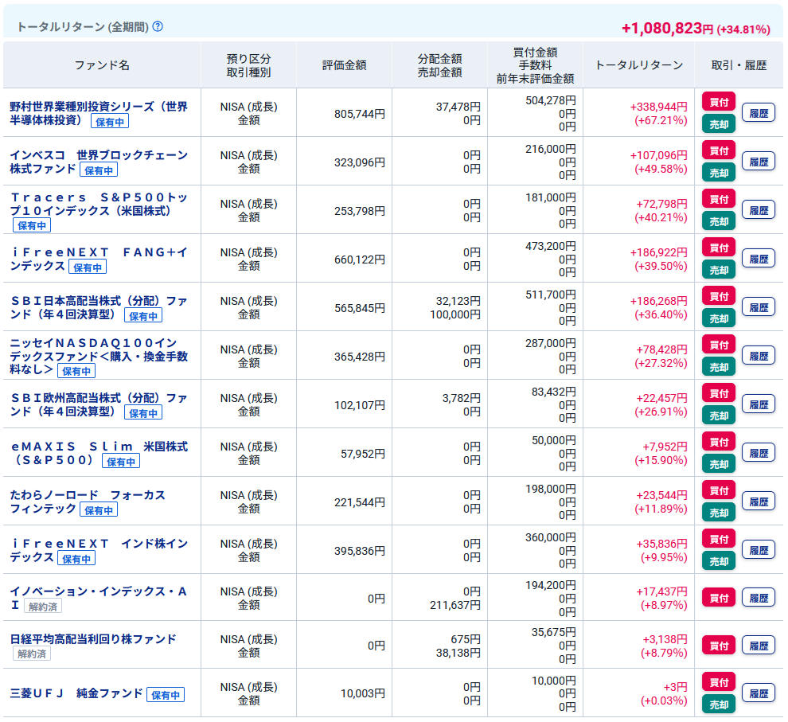This screenshot has height=722, width=788.
Task: Click the 211,637円 sale amount value
Action: click(454, 605)
